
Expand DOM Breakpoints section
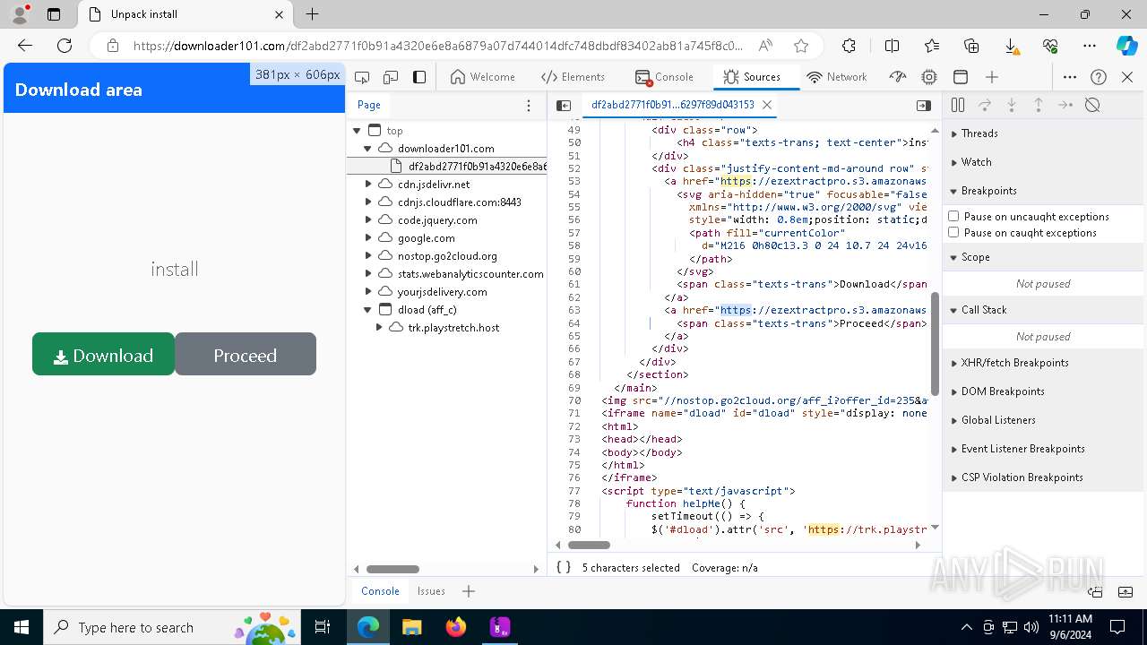click(x=1044, y=391)
